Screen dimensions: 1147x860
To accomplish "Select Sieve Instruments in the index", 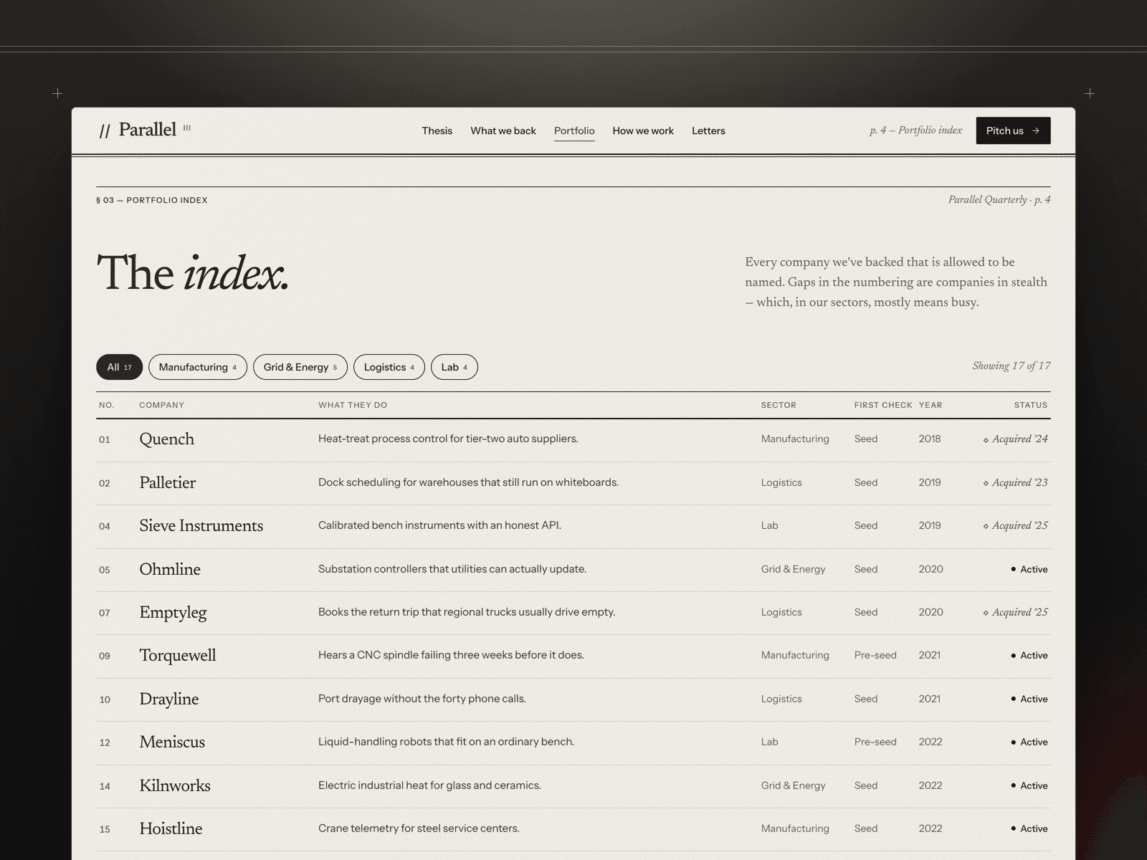I will (201, 525).
